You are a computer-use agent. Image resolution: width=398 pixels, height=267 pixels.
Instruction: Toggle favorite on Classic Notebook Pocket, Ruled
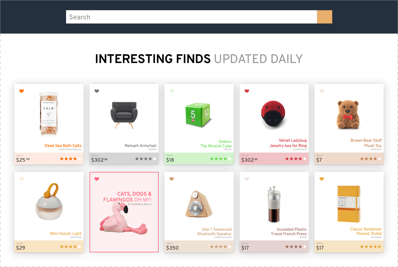pos(322,179)
